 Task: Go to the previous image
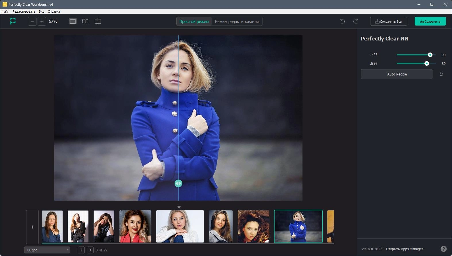point(81,250)
